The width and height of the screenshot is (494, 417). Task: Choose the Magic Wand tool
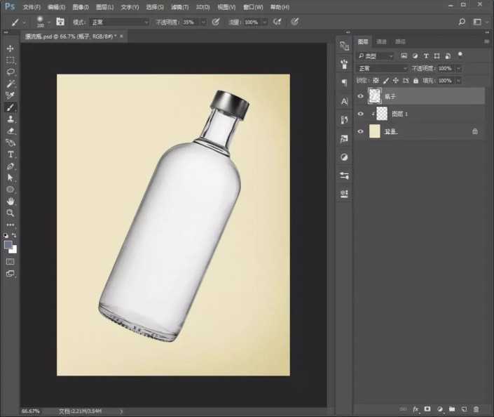tap(11, 84)
